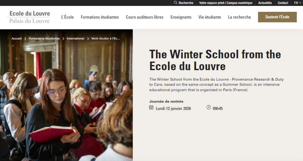Click the calendar icon beside Lundi 12 janvier
Viewport: 303px width, 161px height.
(x=151, y=108)
